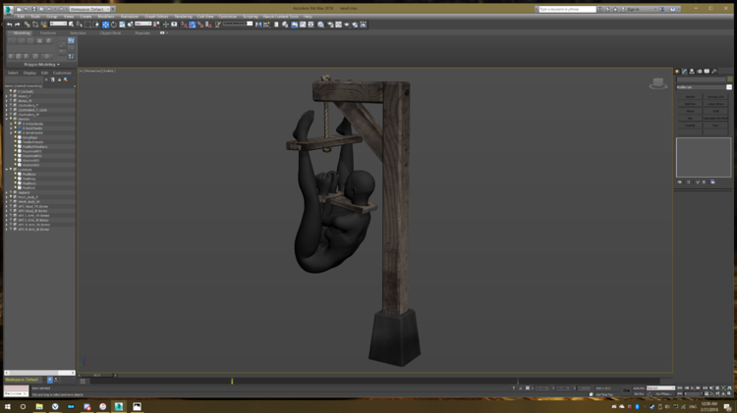The height and width of the screenshot is (413, 737).
Task: Toggle visibility bulb of Devices layer
Action: click(x=11, y=119)
